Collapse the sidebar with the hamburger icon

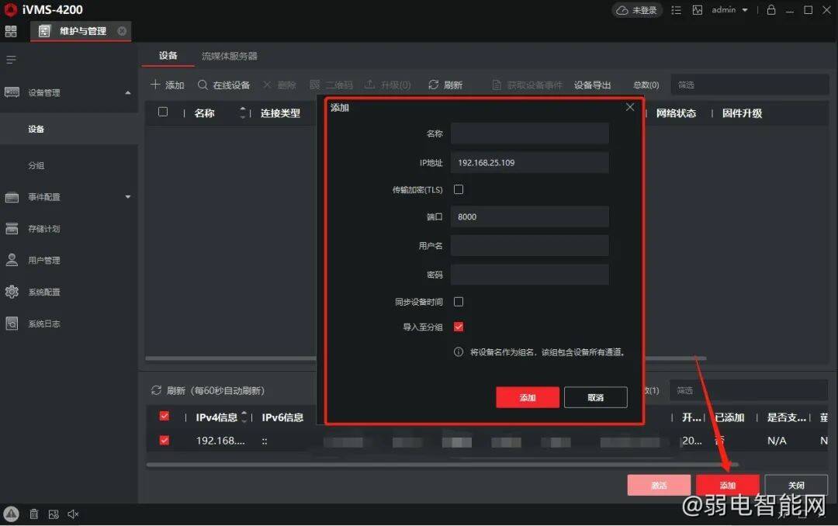point(11,60)
